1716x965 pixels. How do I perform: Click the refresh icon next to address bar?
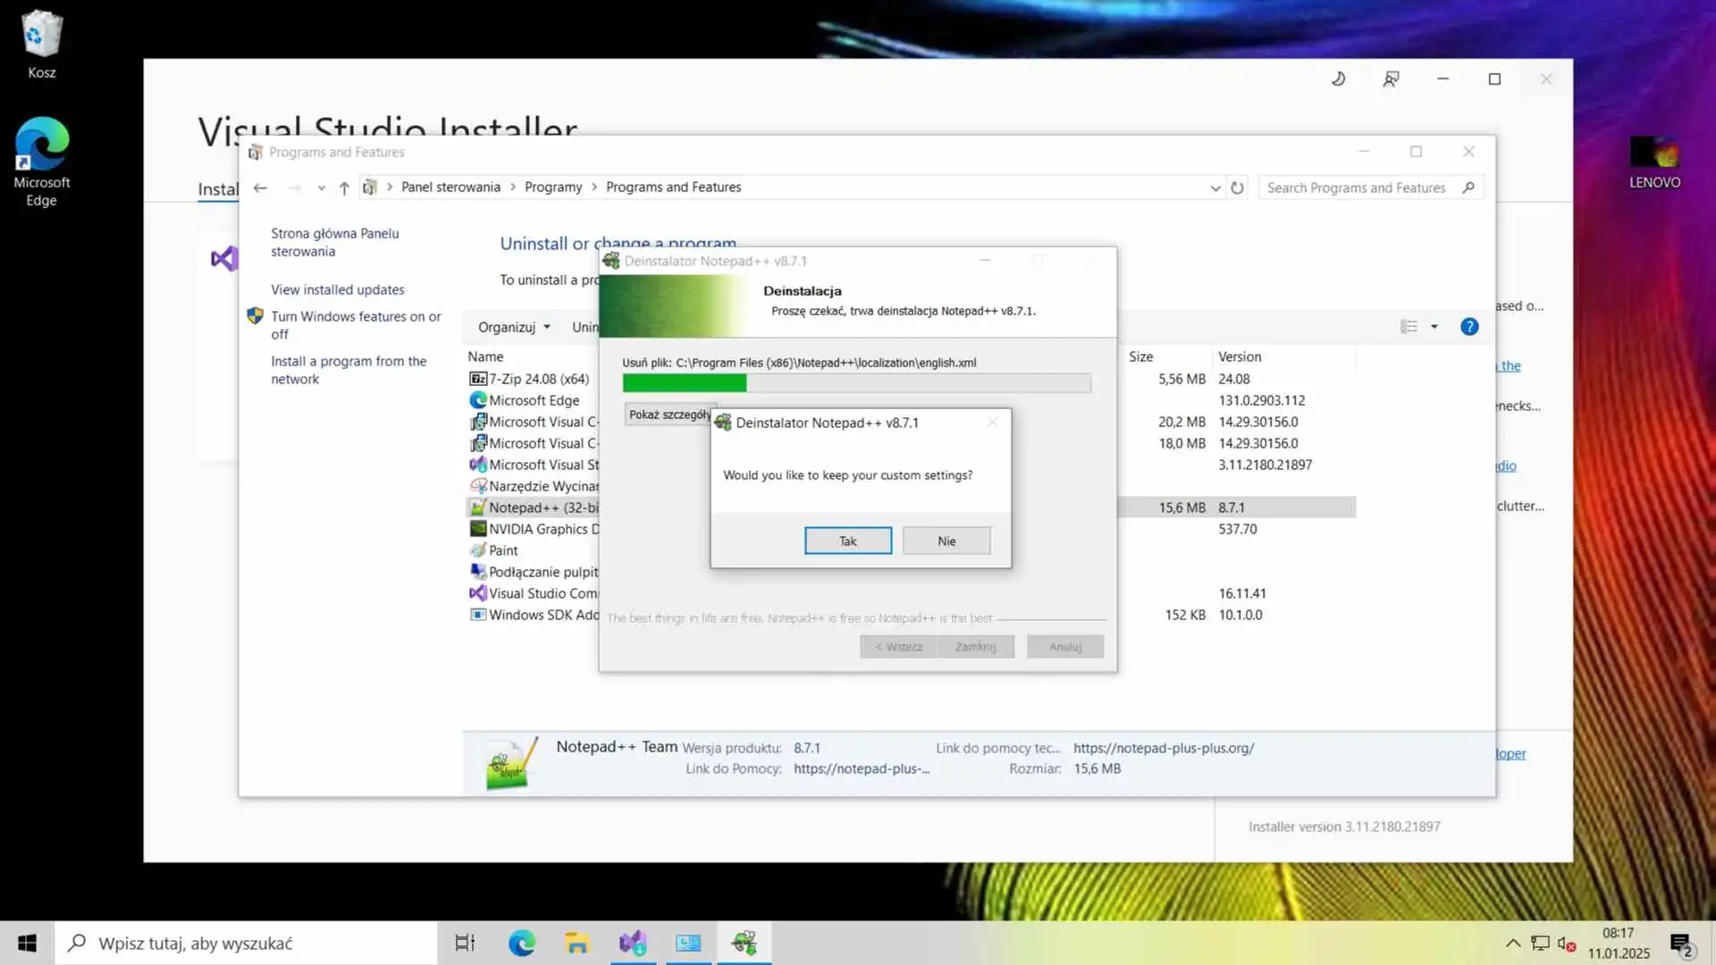pos(1237,188)
